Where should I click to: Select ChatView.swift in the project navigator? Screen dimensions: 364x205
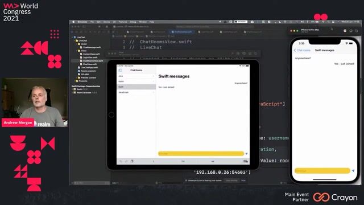click(x=89, y=64)
